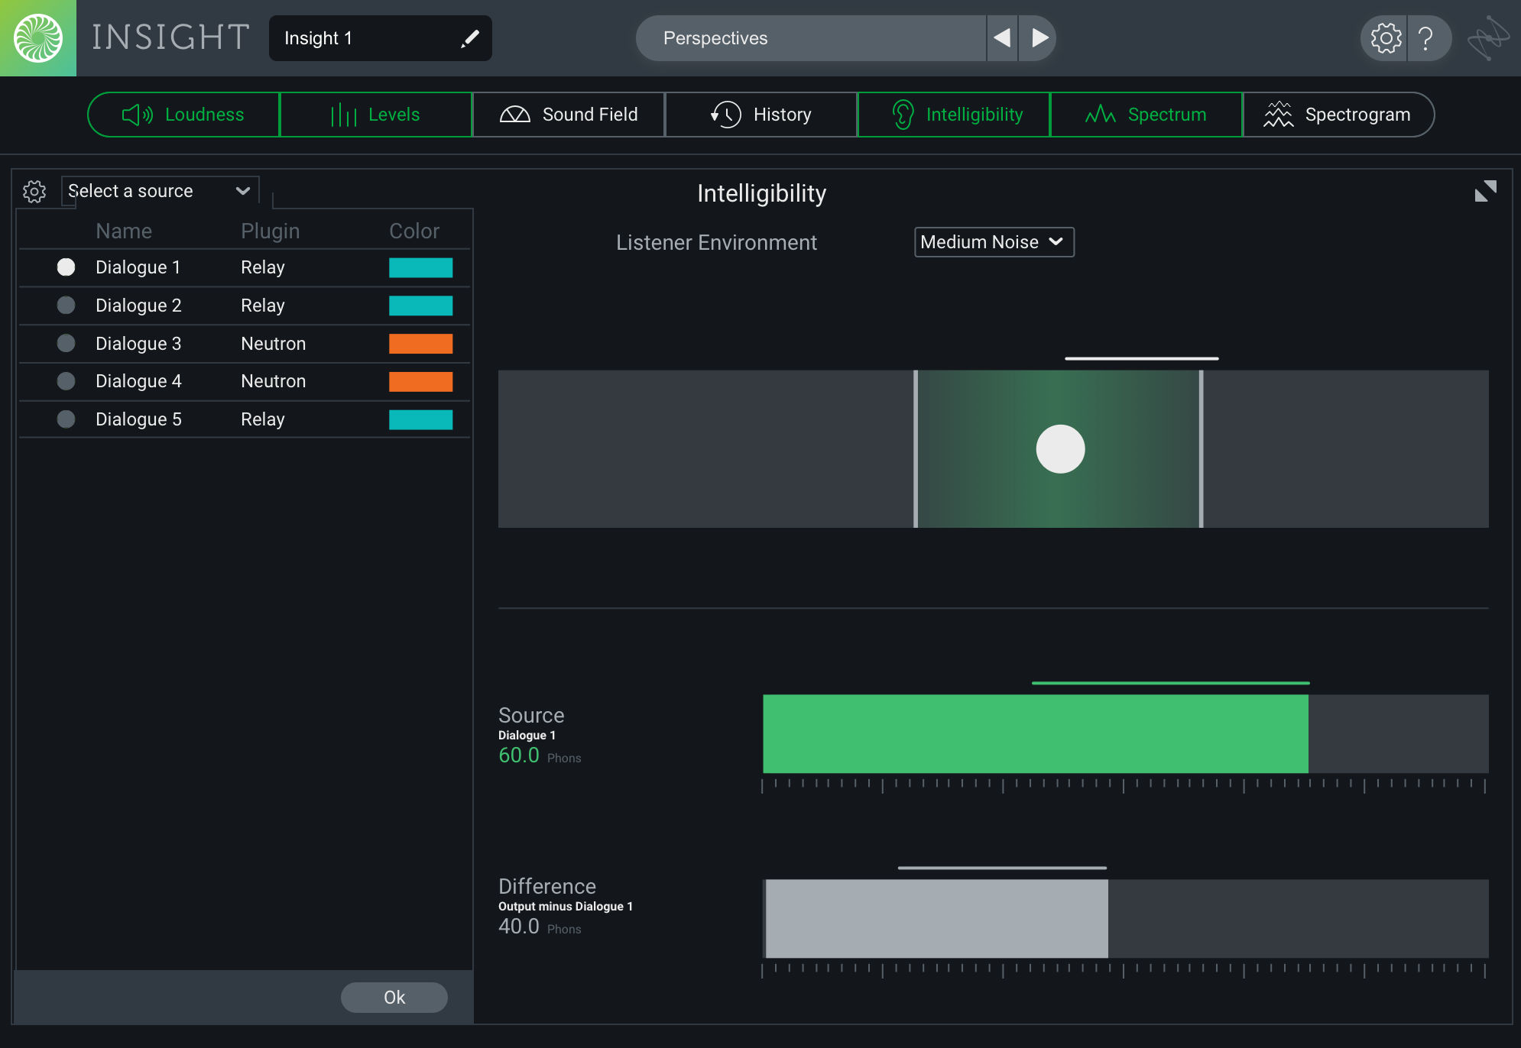The image size is (1521, 1048).
Task: Open source list settings gear icon
Action: [34, 191]
